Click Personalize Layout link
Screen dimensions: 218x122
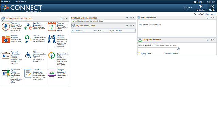click(x=214, y=14)
